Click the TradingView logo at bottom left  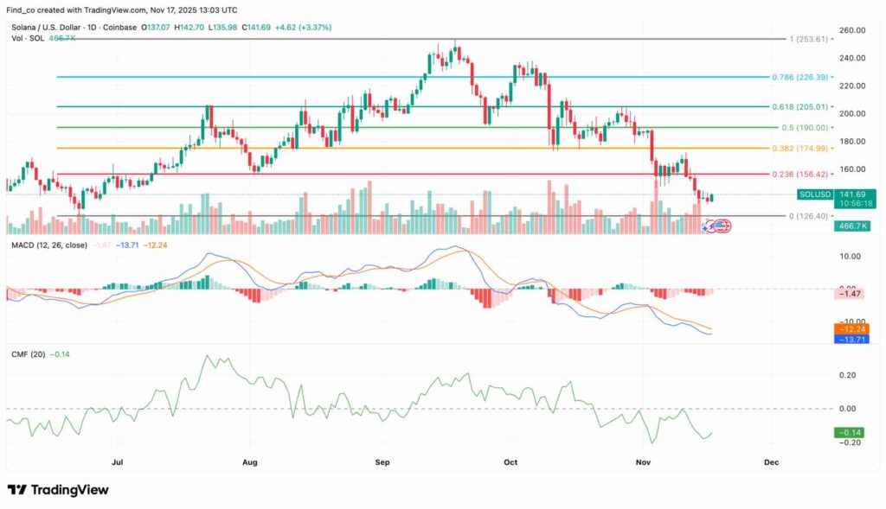coord(58,490)
